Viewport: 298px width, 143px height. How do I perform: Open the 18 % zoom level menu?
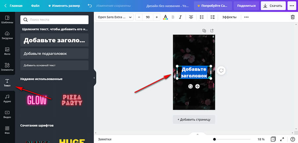click(x=261, y=139)
